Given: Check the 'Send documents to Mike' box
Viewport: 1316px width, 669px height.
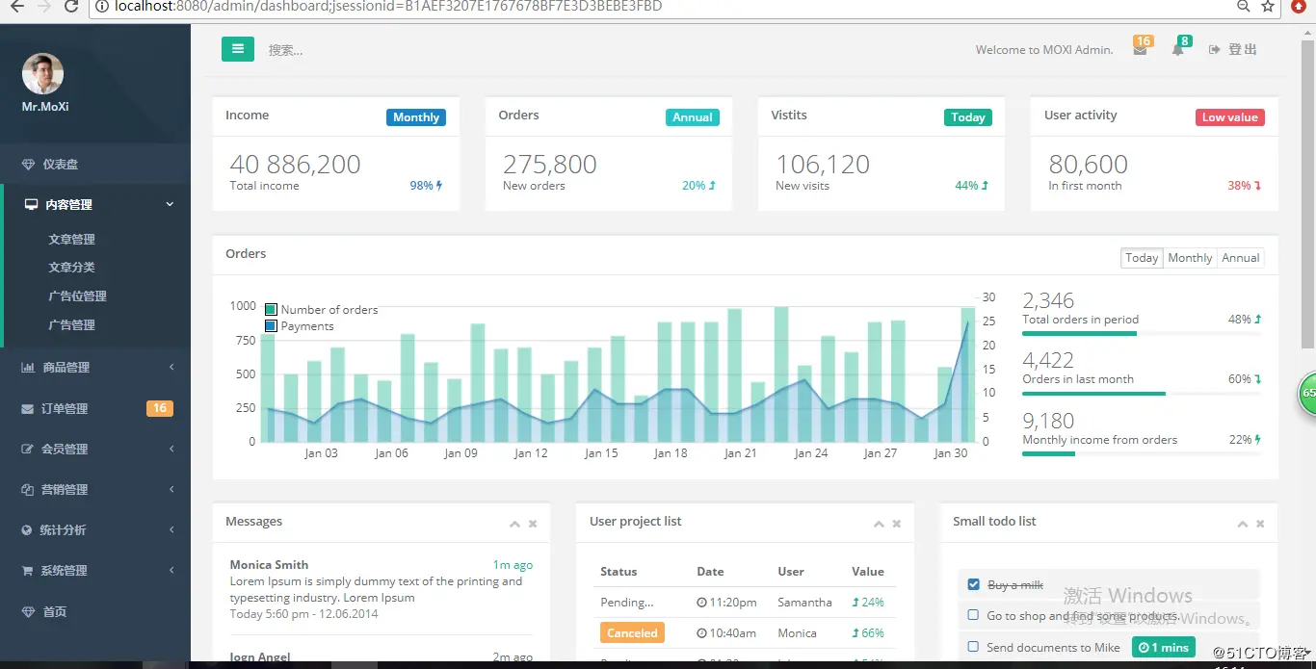Looking at the screenshot, I should (973, 647).
